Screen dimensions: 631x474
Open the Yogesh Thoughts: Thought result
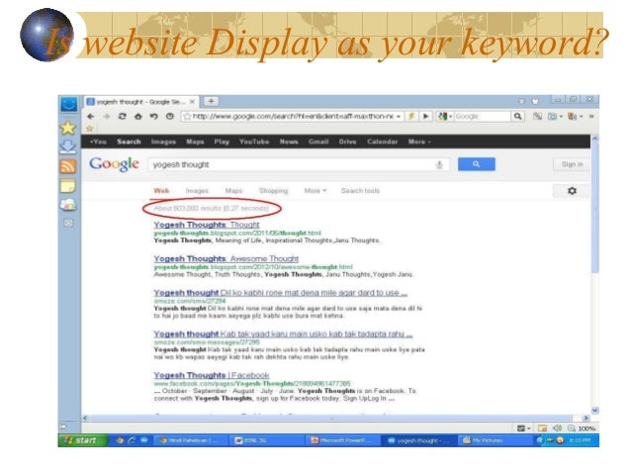tap(207, 225)
